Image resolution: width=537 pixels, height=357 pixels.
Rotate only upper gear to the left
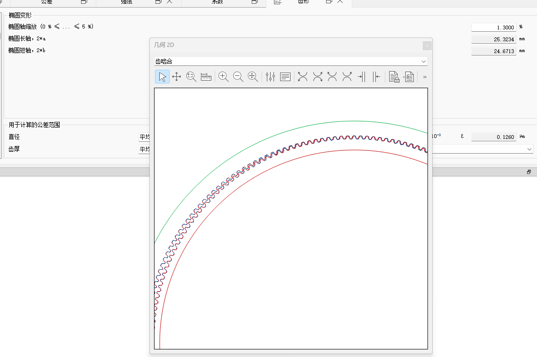pyautogui.click(x=332, y=76)
